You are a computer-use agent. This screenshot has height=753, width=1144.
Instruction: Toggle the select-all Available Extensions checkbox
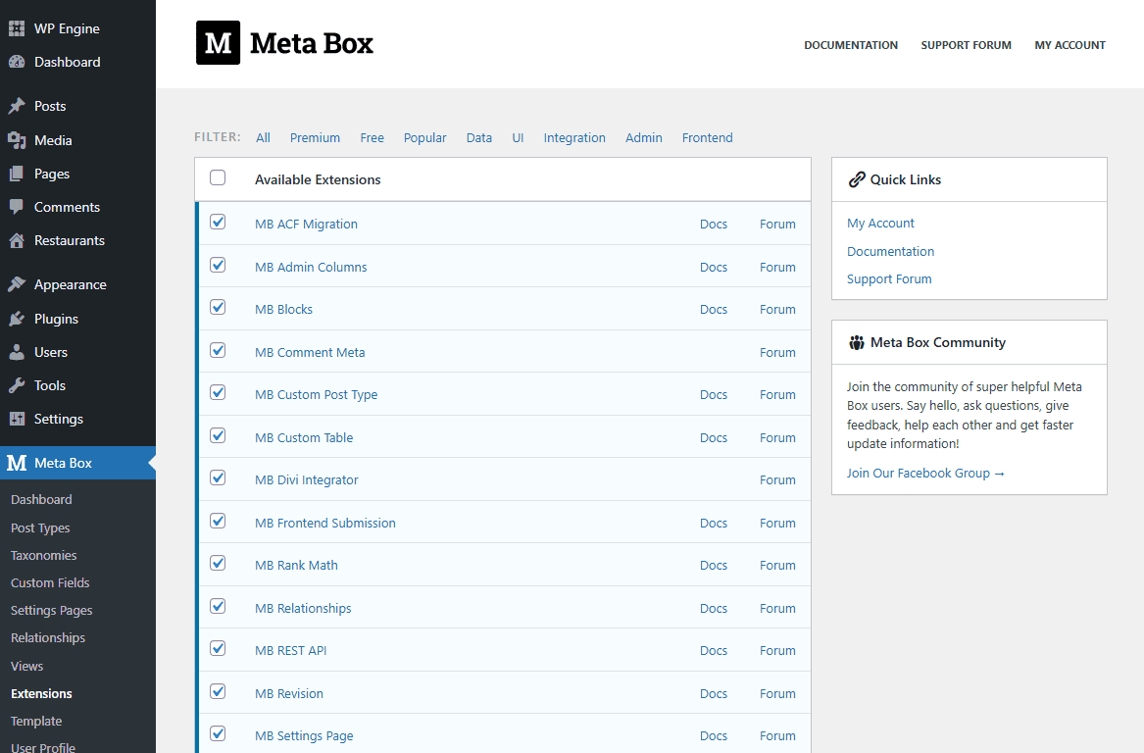pyautogui.click(x=218, y=178)
